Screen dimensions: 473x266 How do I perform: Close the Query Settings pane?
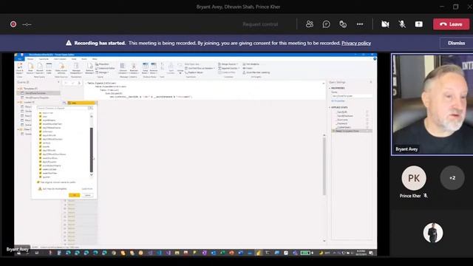[371, 82]
